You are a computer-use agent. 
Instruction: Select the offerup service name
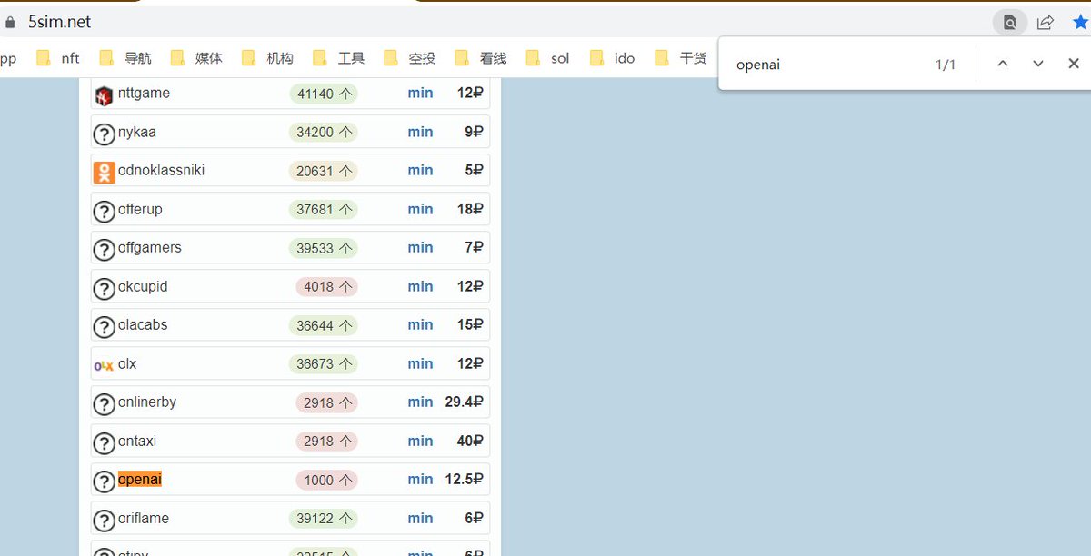[x=140, y=209]
